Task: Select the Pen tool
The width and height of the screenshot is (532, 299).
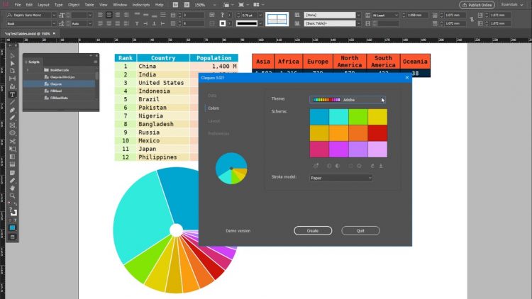Action: (x=13, y=110)
